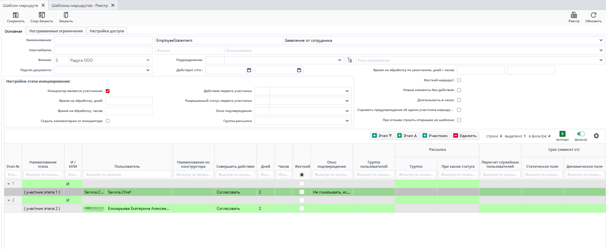Collapse stage 1 row in the grid
The image size is (606, 249).
coord(9,184)
